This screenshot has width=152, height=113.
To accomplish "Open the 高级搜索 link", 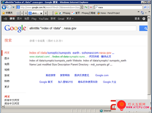I will click(50, 75).
